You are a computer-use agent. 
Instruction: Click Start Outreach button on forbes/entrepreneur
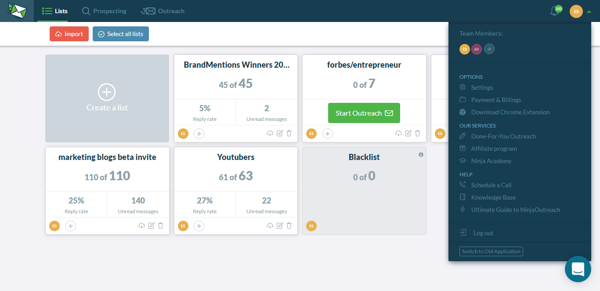(x=364, y=113)
